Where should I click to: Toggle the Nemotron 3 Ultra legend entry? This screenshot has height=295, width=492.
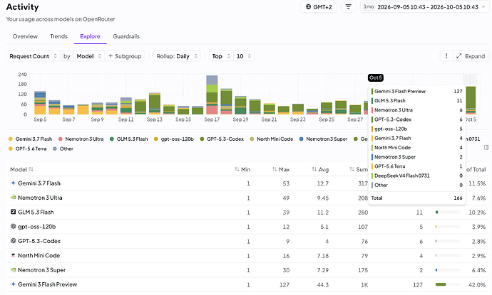[81, 139]
